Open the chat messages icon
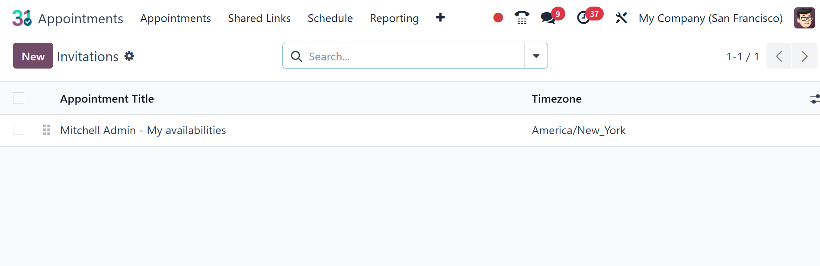The height and width of the screenshot is (266, 820). (x=548, y=18)
